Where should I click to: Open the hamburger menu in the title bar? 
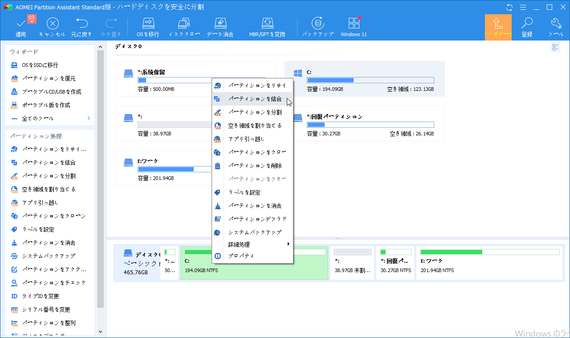(x=523, y=7)
